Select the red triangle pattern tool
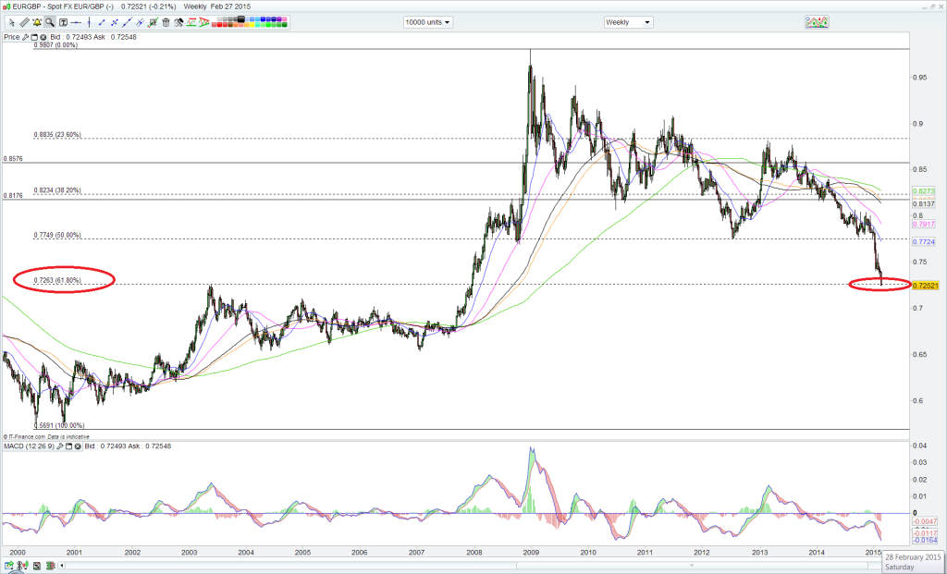The width and height of the screenshot is (947, 574). coord(204,22)
